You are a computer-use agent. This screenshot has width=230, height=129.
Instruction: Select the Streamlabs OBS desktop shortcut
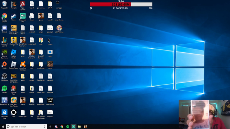point(23,18)
